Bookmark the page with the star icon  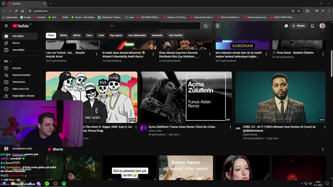click(299, 11)
